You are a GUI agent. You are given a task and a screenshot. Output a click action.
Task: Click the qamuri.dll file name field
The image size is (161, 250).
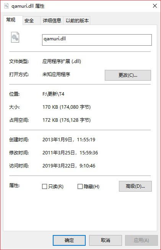97,40
